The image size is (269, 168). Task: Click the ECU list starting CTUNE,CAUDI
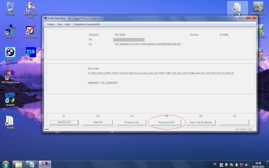pyautogui.click(x=161, y=73)
